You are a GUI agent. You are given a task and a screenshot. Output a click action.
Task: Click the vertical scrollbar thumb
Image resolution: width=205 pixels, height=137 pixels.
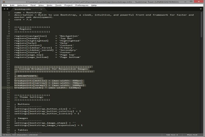[201, 25]
